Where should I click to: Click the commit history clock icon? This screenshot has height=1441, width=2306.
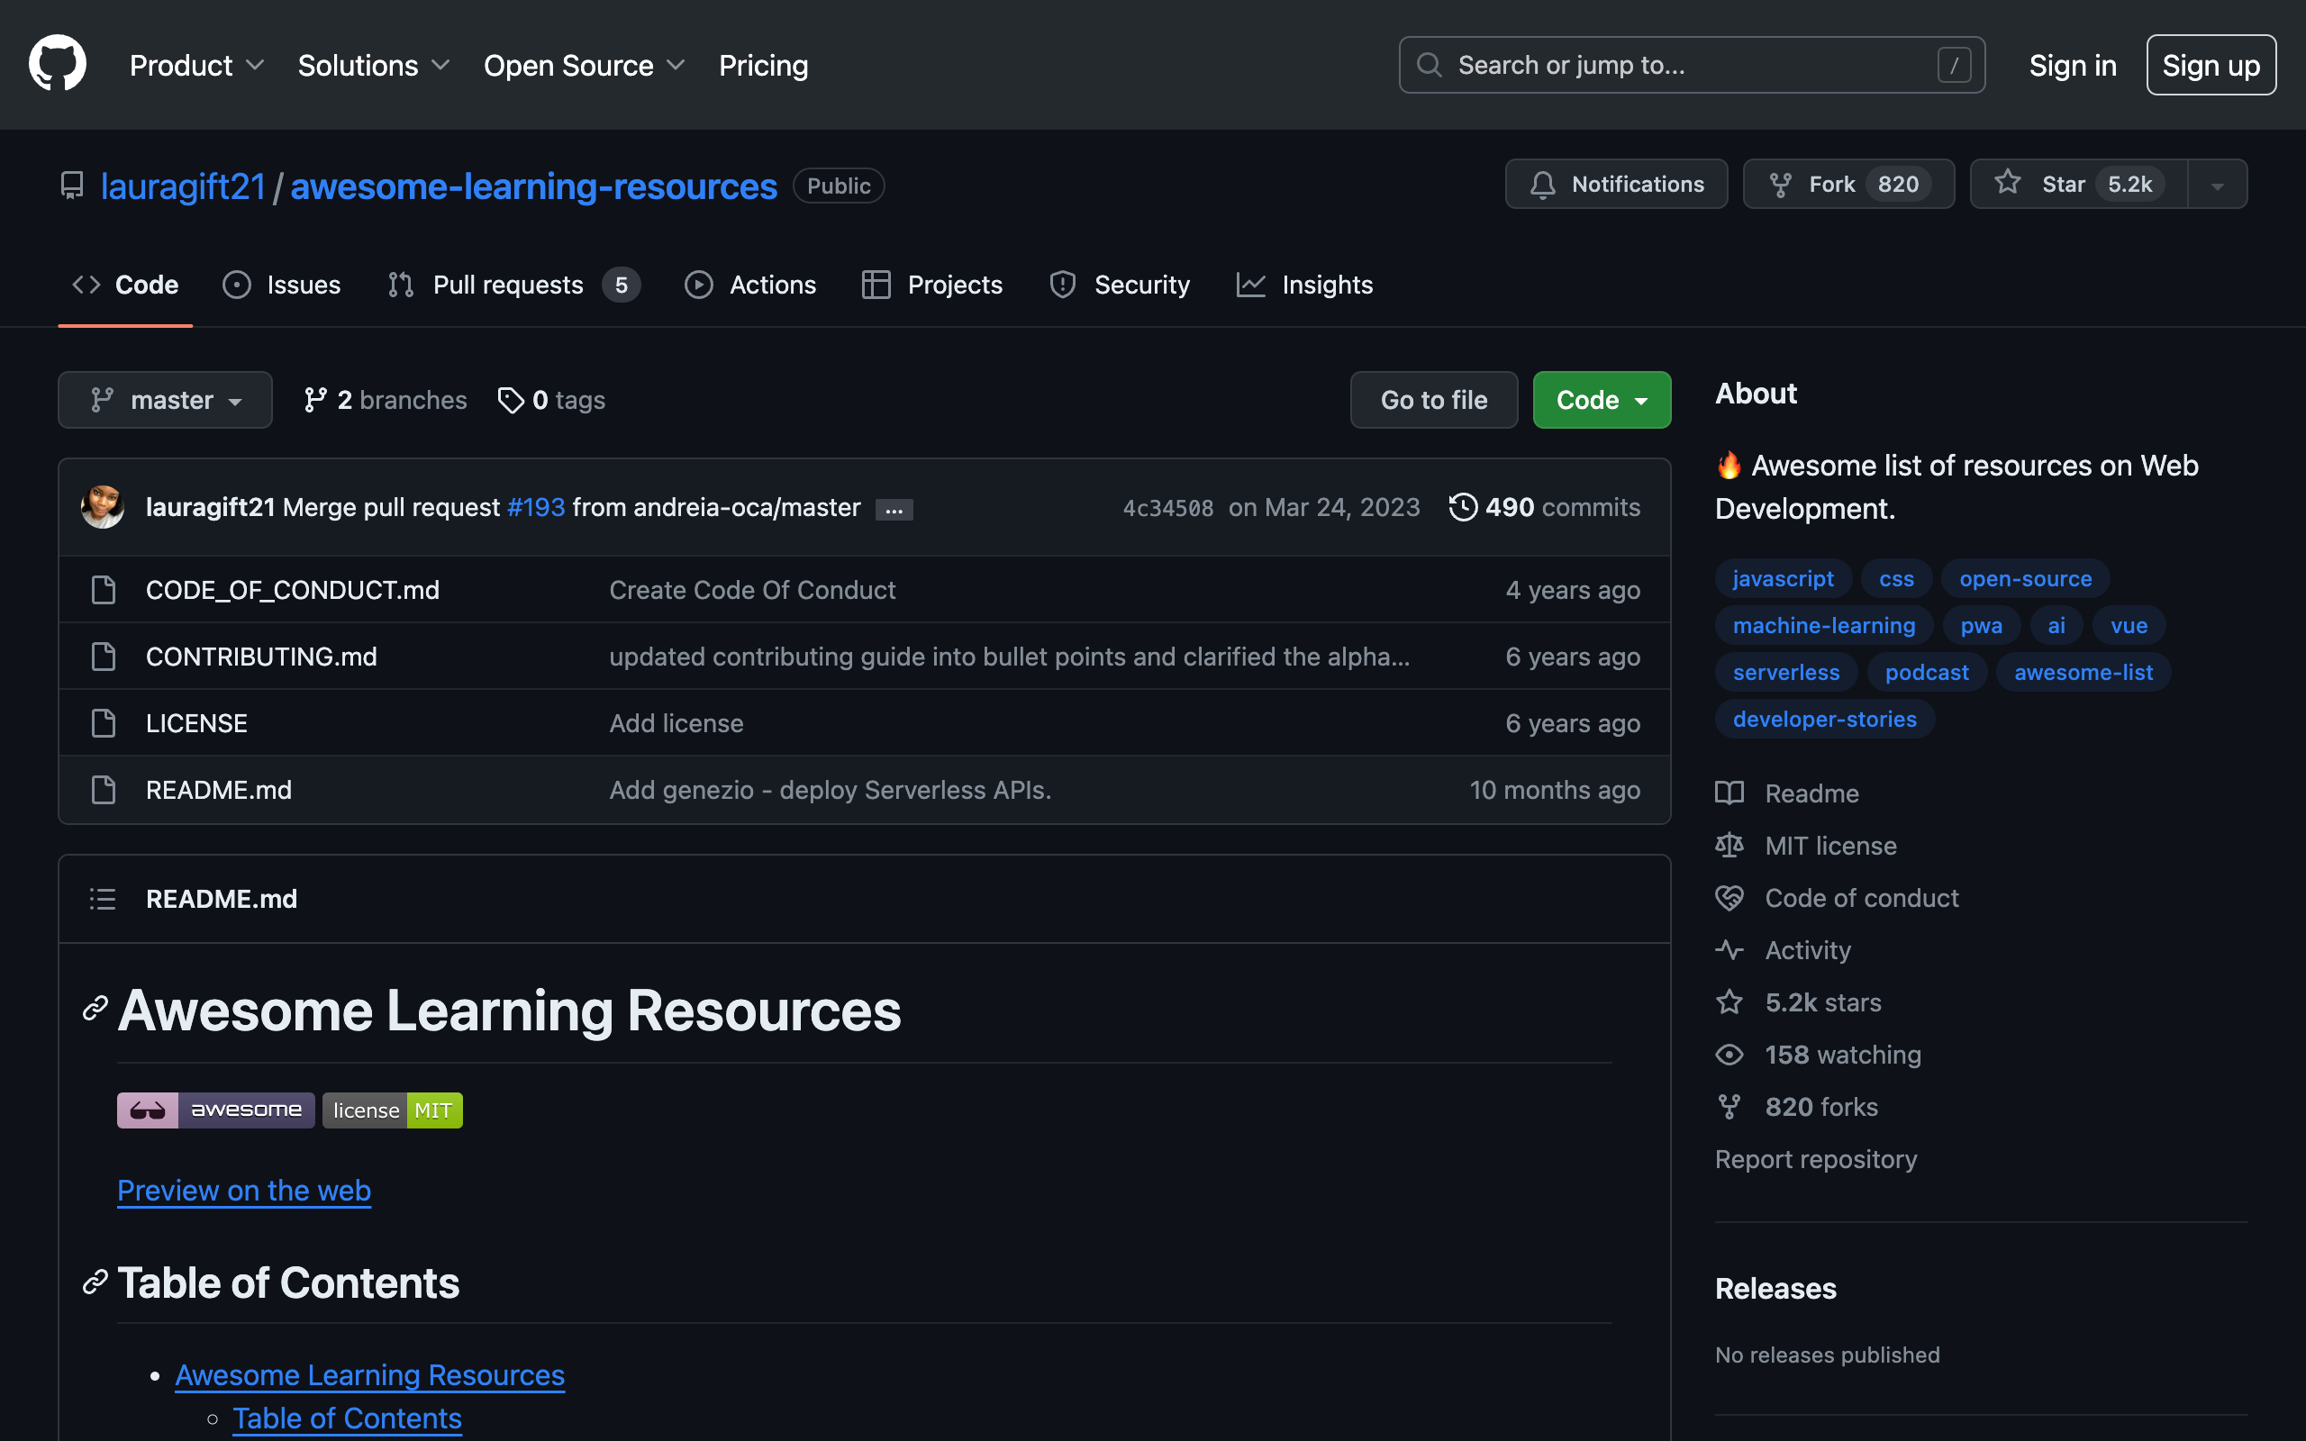coord(1464,507)
